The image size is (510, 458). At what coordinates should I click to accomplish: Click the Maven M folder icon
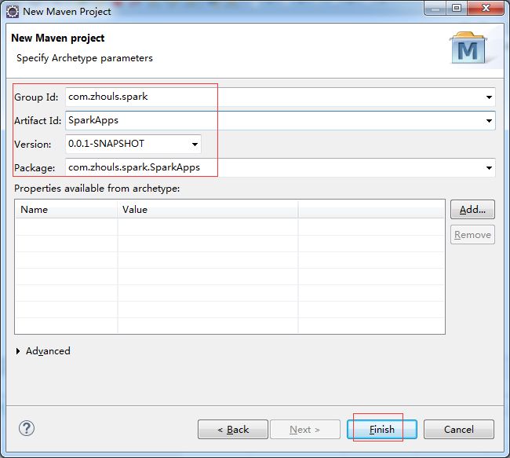(468, 48)
